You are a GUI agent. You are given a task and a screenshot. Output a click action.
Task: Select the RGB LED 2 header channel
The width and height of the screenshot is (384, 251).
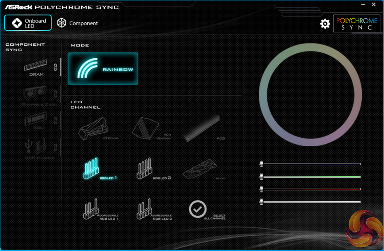(x=153, y=169)
